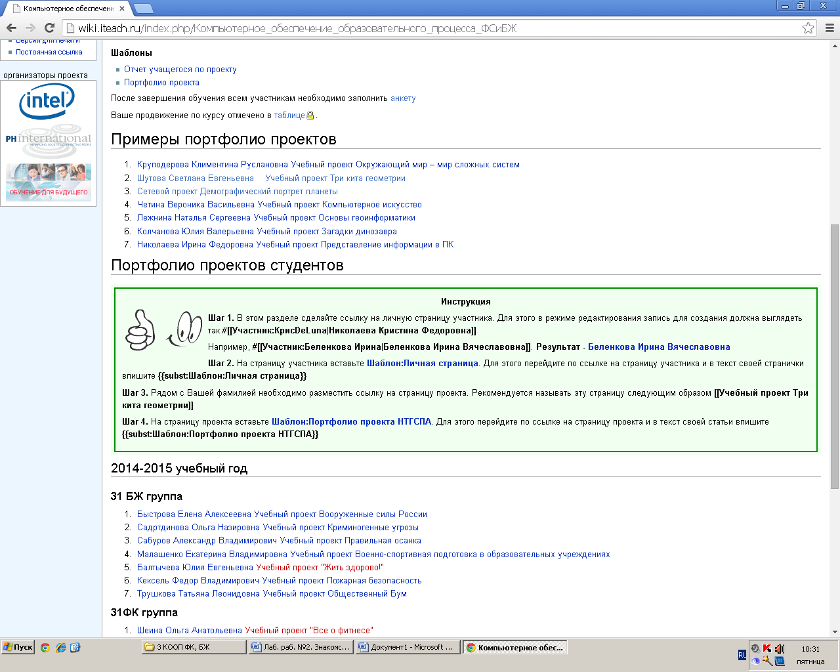Open Трушкова Татьяна Леонидовна project link
This screenshot has width=840, height=672.
272,593
